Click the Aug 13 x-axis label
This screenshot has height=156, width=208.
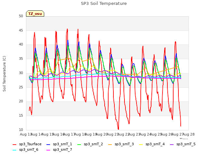26,134
